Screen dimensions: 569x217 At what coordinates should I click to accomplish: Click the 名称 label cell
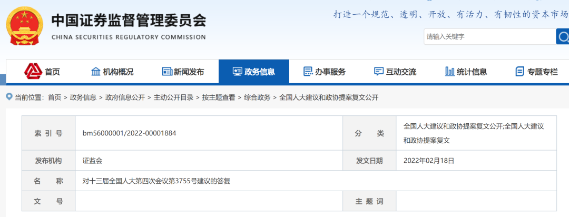point(48,181)
